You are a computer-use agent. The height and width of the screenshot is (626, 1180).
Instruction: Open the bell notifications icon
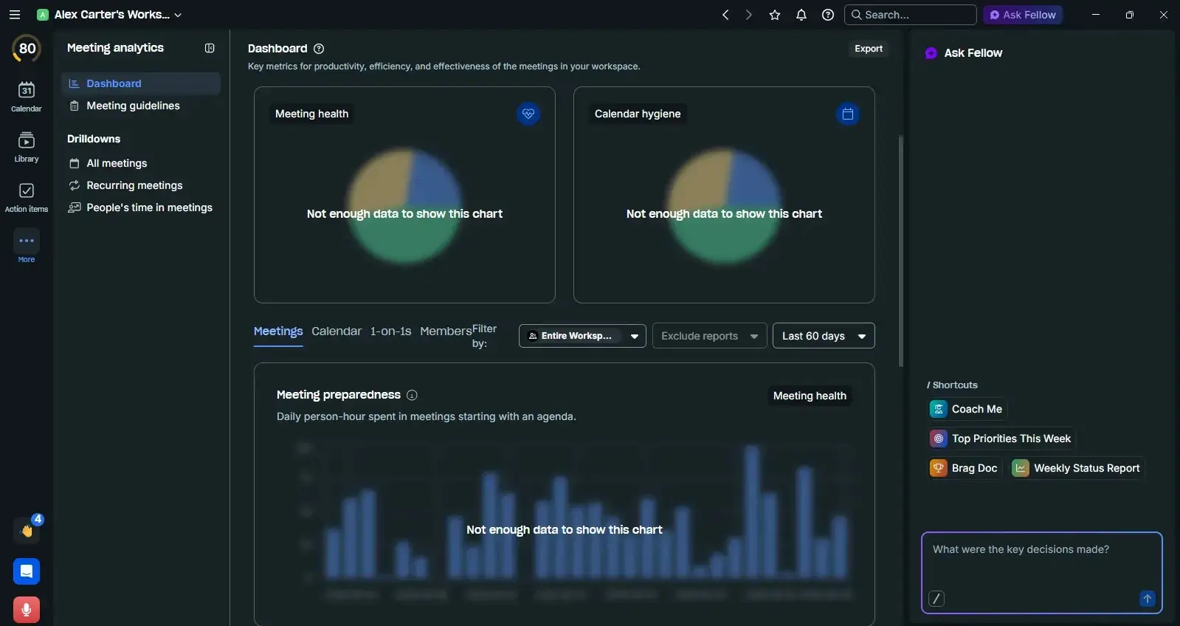coord(801,15)
